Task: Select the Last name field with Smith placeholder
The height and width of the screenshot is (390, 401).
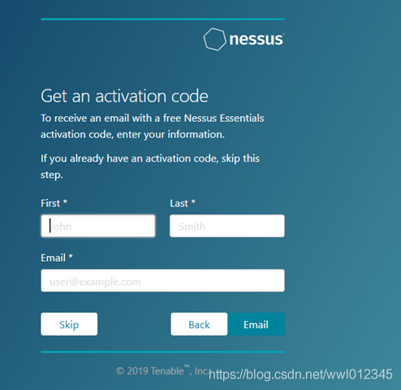Action: point(227,226)
